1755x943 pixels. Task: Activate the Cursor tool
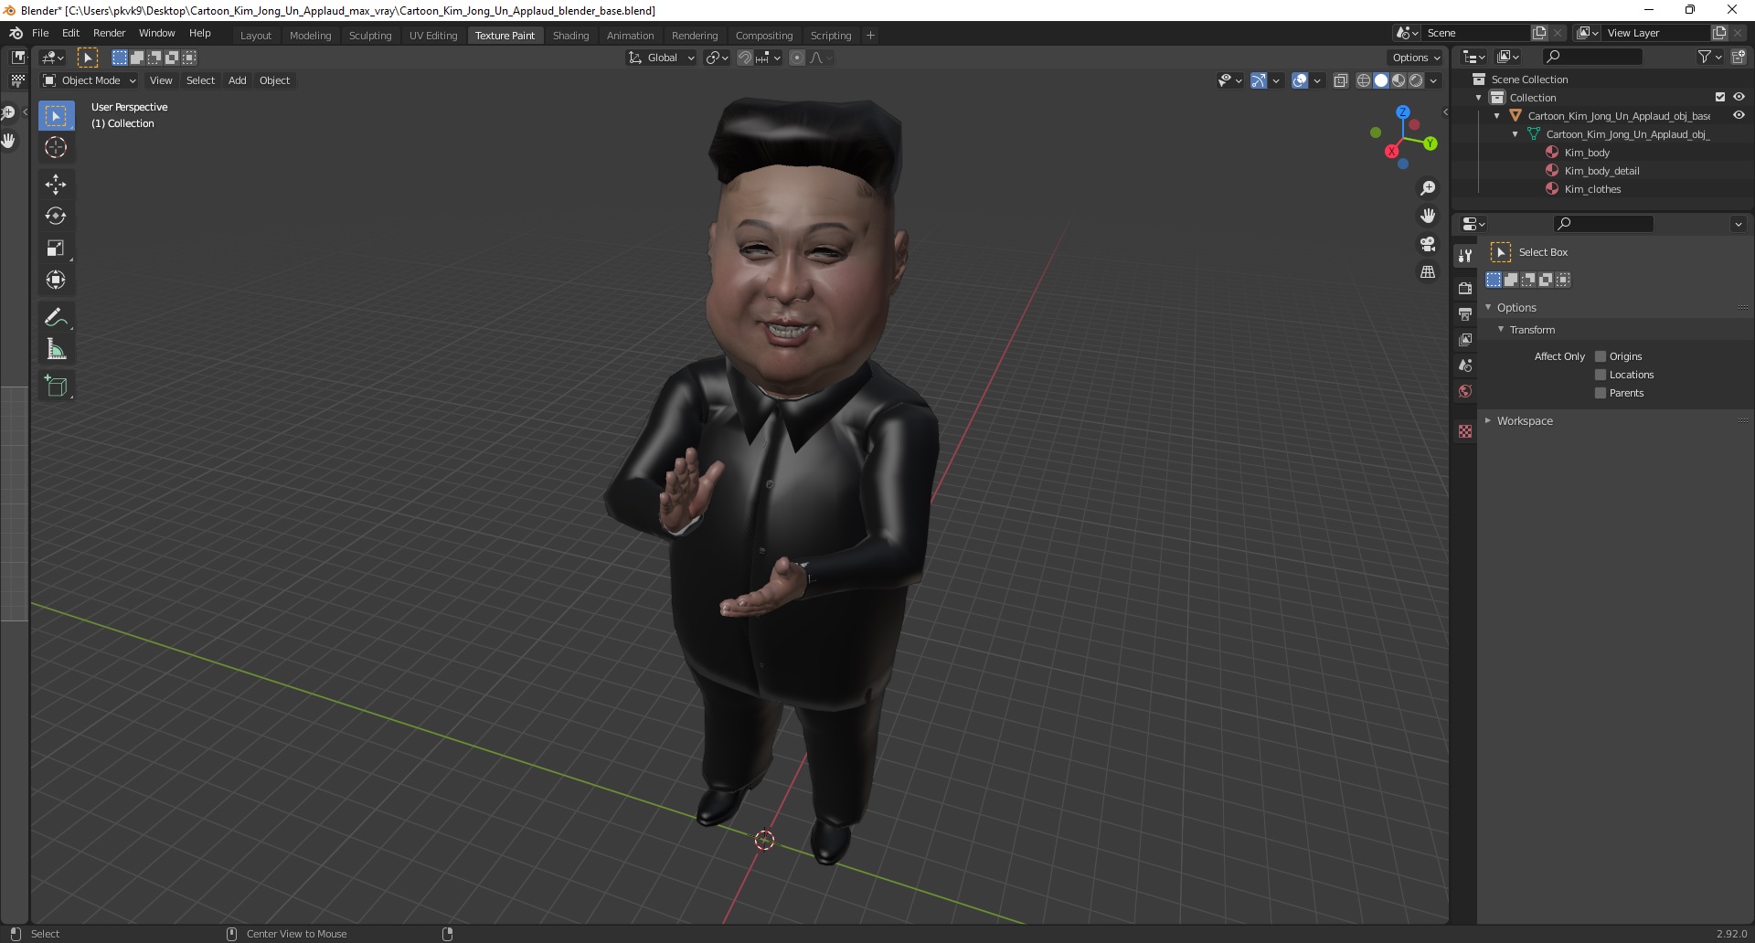point(56,147)
